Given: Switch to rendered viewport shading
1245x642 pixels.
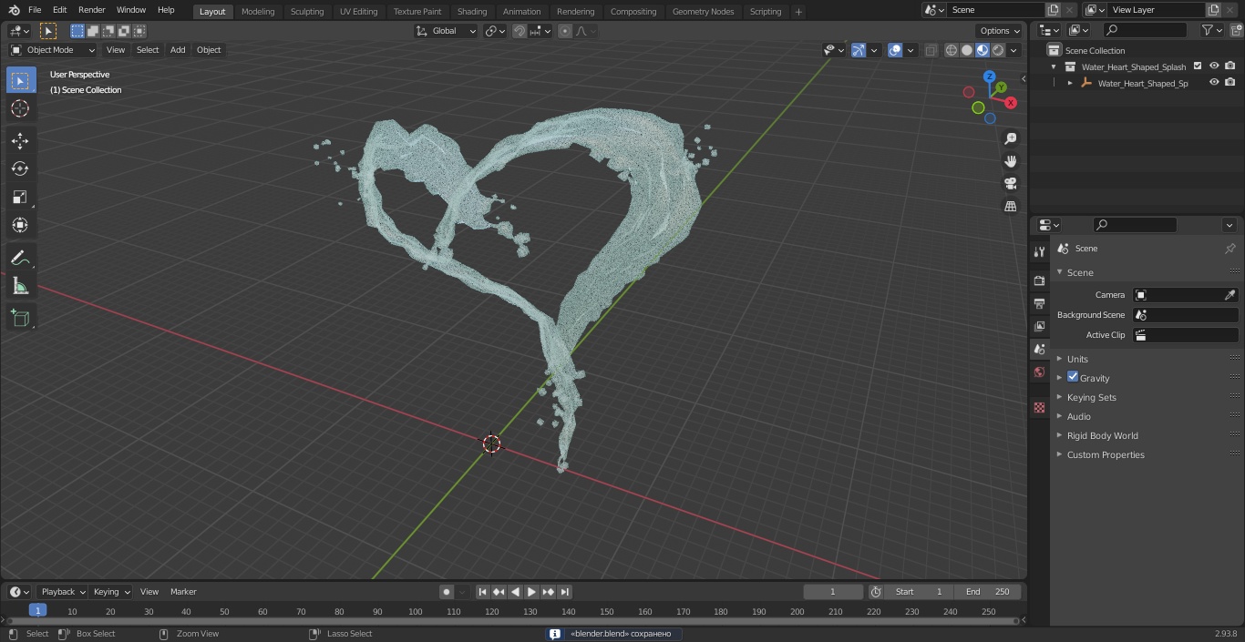Looking at the screenshot, I should pyautogui.click(x=998, y=50).
